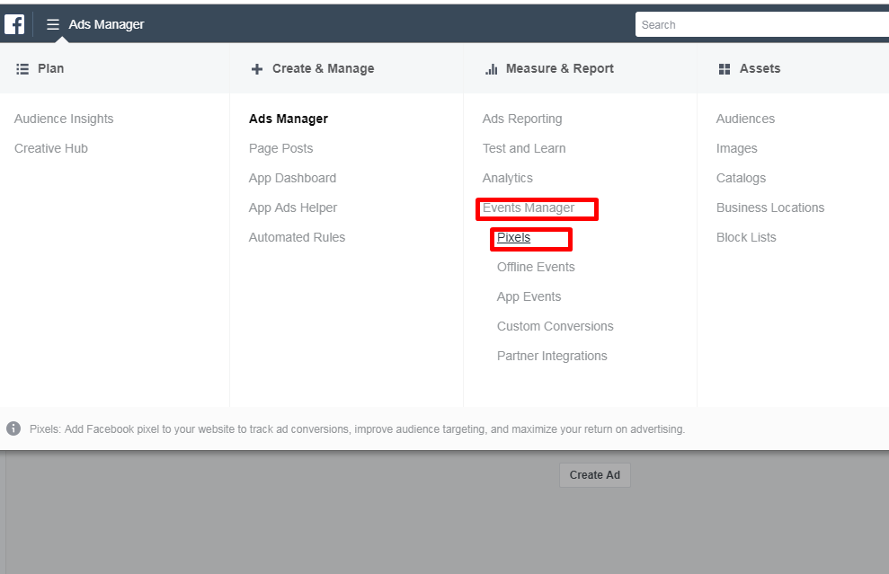Click the Assets grid icon
This screenshot has height=574, width=889.
pos(725,69)
